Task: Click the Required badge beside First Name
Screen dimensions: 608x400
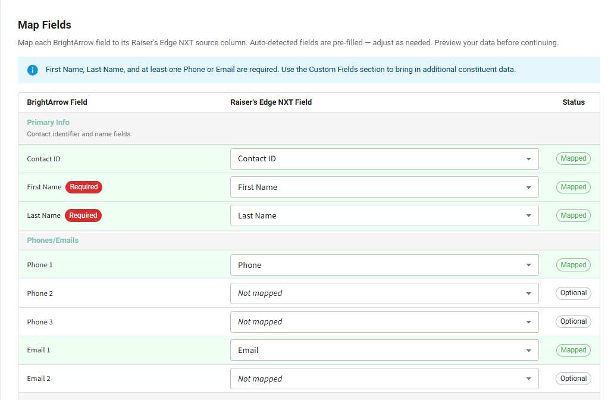Action: pyautogui.click(x=84, y=187)
